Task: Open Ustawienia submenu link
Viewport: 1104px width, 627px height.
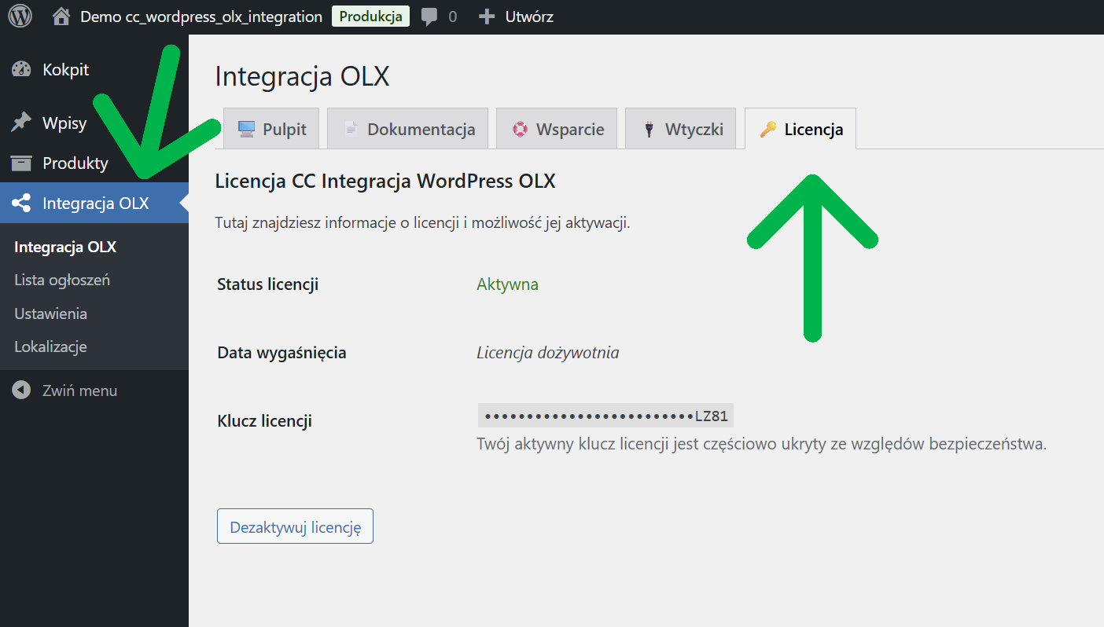Action: pos(50,313)
